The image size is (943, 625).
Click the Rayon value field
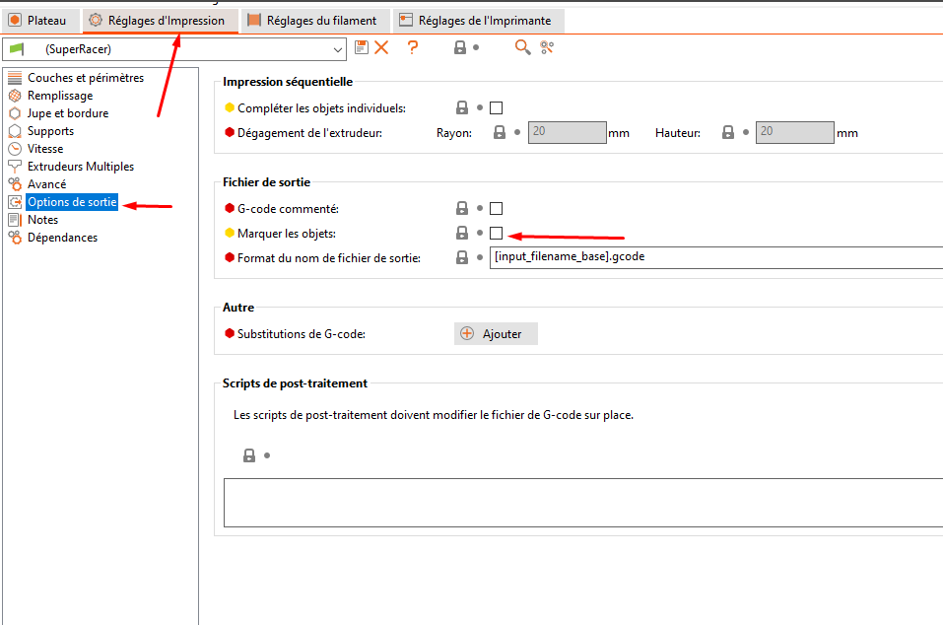point(568,132)
